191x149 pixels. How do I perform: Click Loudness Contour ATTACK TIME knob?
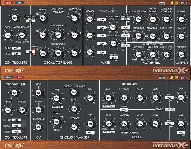[x=138, y=55]
